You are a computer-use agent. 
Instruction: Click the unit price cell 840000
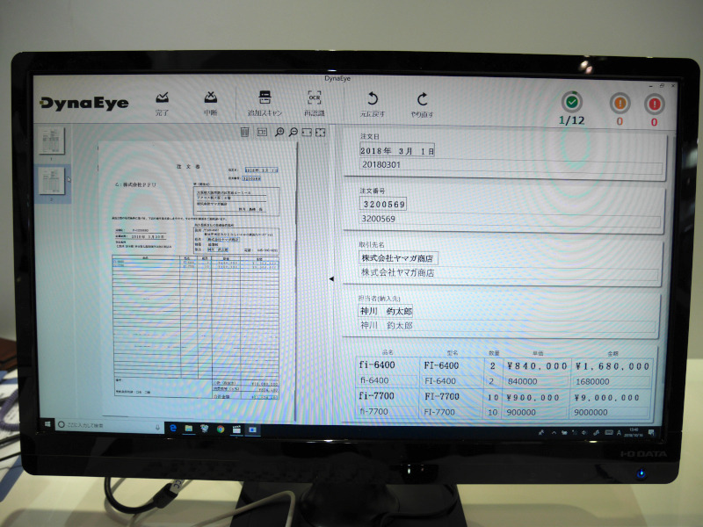click(536, 381)
